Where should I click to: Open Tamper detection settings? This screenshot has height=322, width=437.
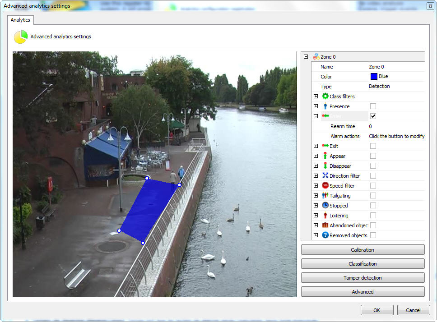[x=363, y=277]
